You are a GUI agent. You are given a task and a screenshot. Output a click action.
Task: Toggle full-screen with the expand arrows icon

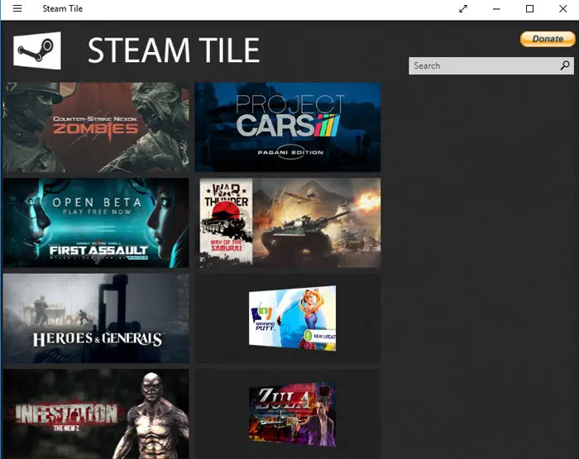coord(463,8)
